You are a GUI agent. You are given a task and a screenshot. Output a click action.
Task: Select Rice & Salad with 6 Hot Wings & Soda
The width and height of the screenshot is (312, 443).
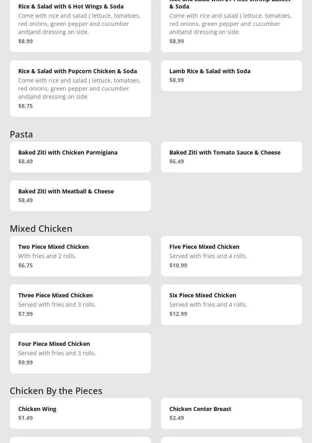coord(80,23)
